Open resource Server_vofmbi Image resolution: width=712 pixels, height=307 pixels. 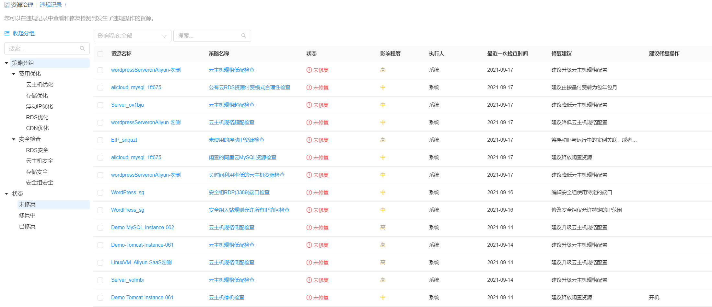127,280
